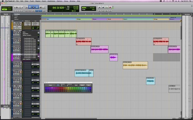Click the Reverb send on Vox Bus
This screenshot has width=193, height=120.
tap(28, 23)
